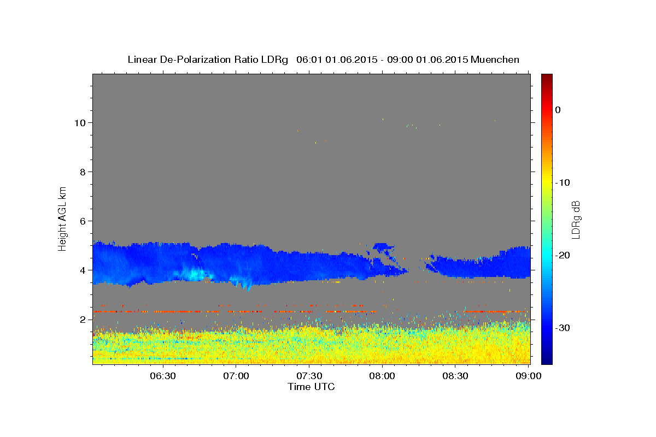
Task: Click the plot title mentioning Muenchen
Action: coord(323,60)
